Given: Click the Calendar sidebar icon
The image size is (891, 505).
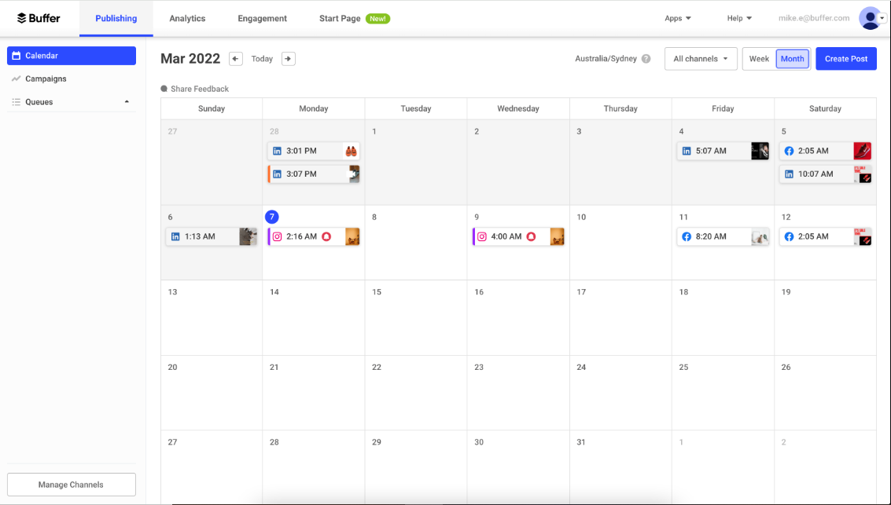Looking at the screenshot, I should coord(16,56).
